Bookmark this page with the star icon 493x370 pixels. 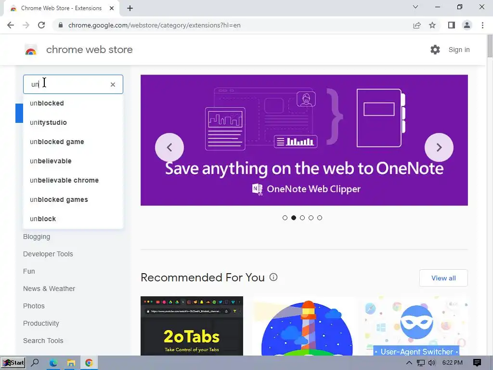point(432,25)
